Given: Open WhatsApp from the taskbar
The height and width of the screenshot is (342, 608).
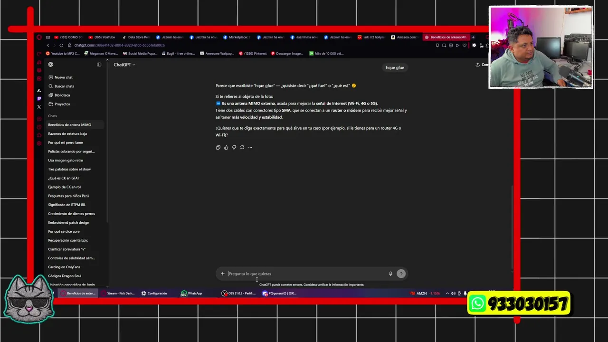Looking at the screenshot, I should point(191,294).
